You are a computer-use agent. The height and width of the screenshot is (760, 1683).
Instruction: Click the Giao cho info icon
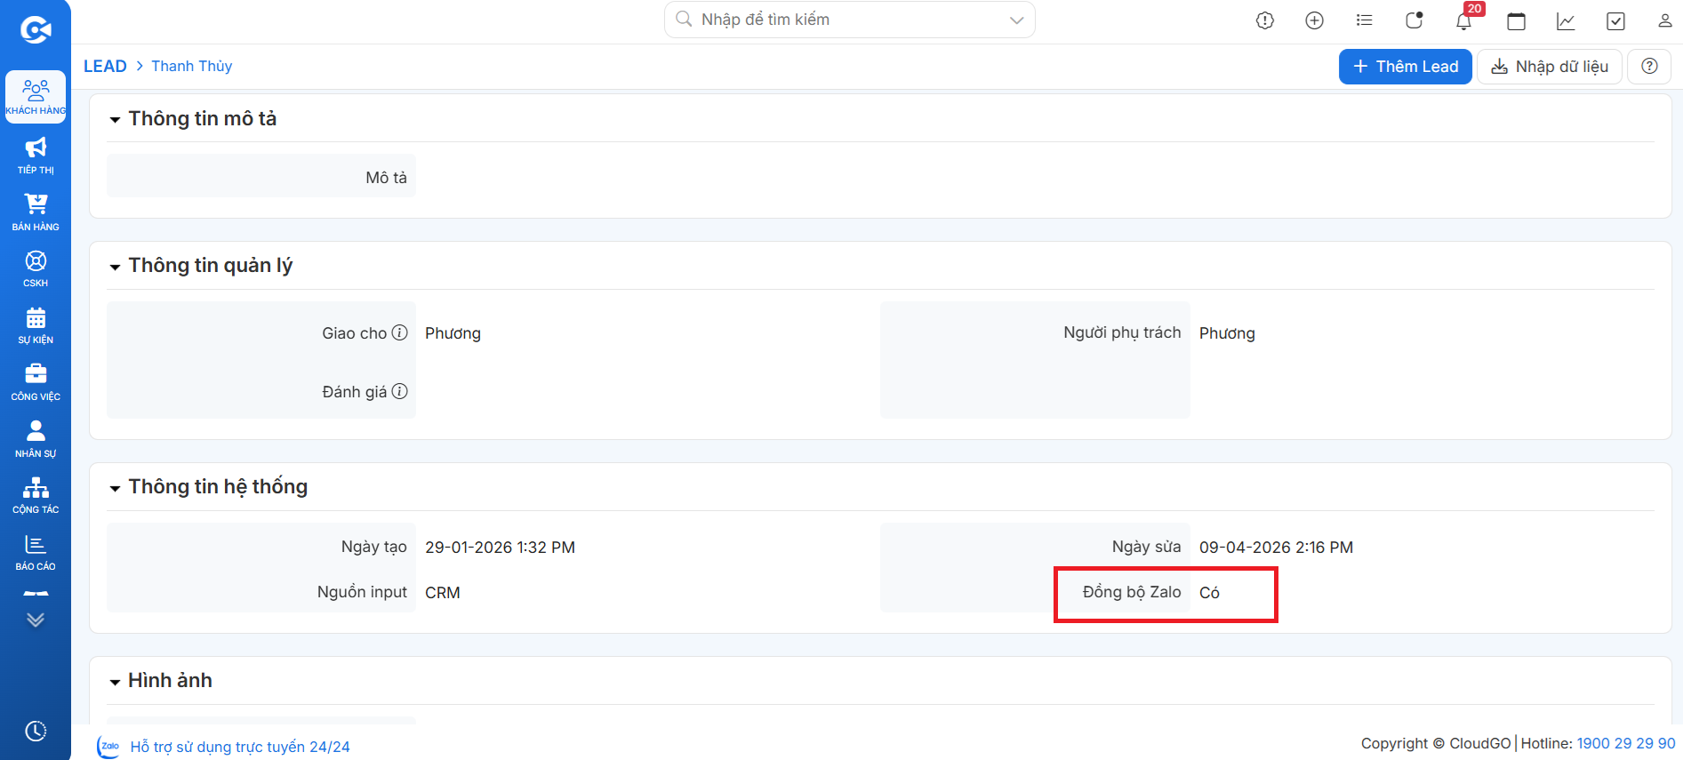pos(400,332)
